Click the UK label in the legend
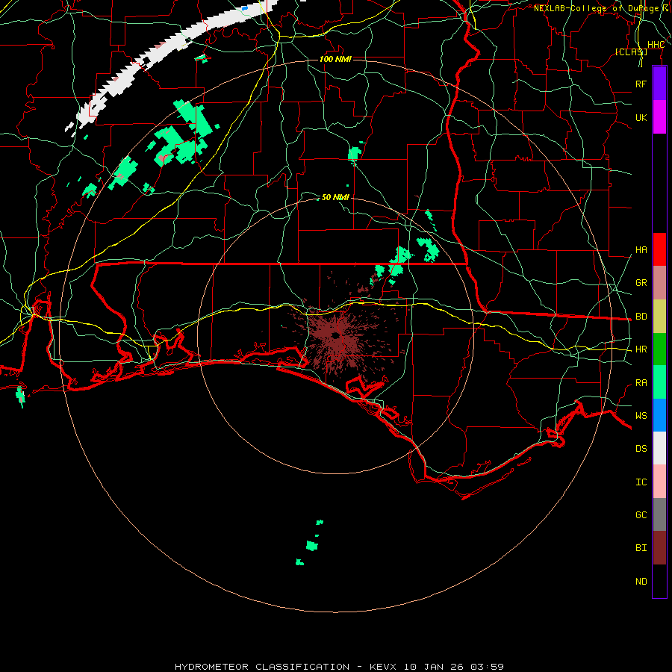This screenshot has height=672, width=672. pyautogui.click(x=641, y=117)
